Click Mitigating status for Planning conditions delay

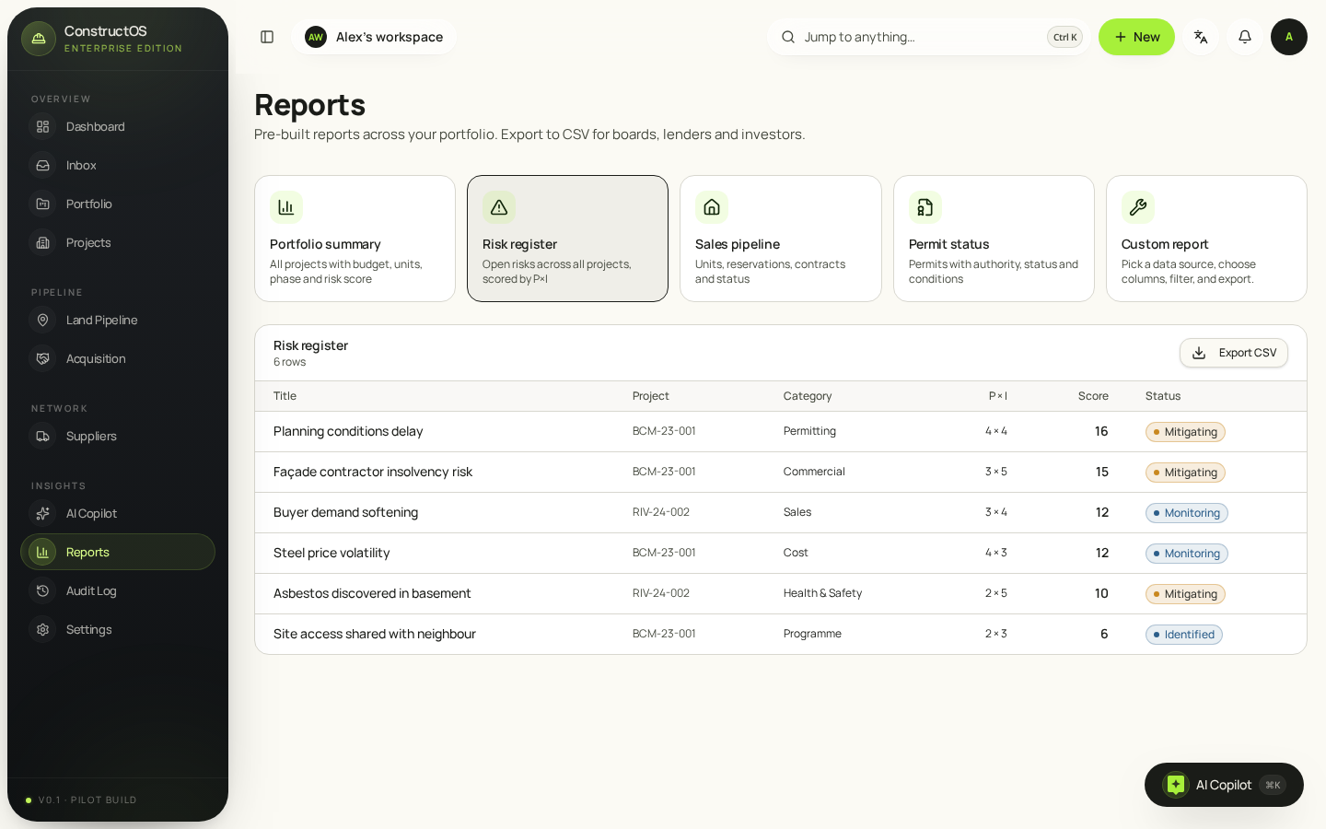tap(1185, 432)
